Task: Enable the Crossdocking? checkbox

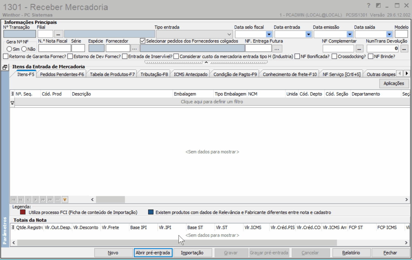Action: 335,56
